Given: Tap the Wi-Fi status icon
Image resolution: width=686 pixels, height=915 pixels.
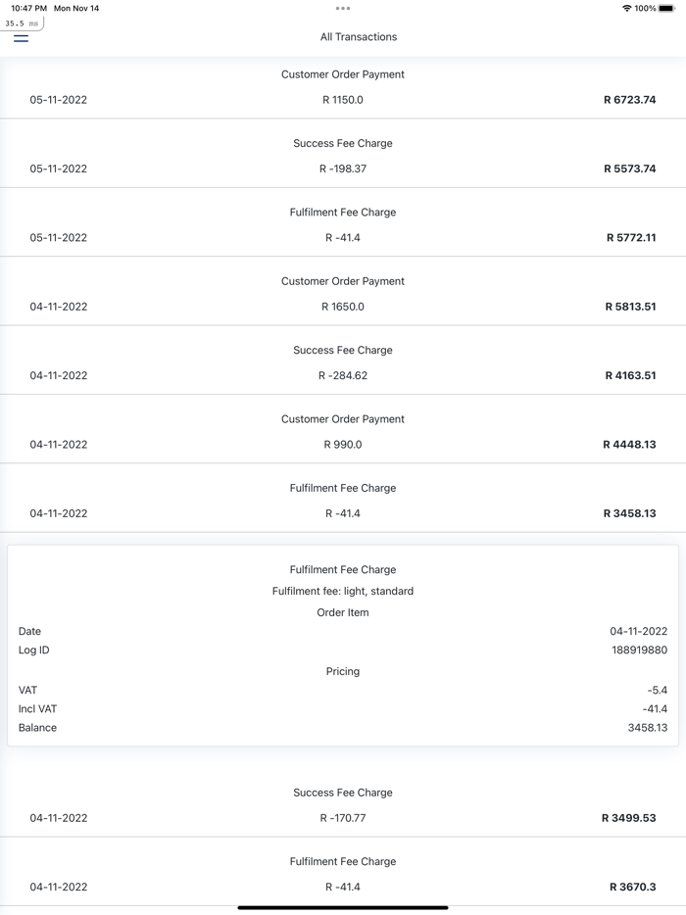Looking at the screenshot, I should coord(627,8).
